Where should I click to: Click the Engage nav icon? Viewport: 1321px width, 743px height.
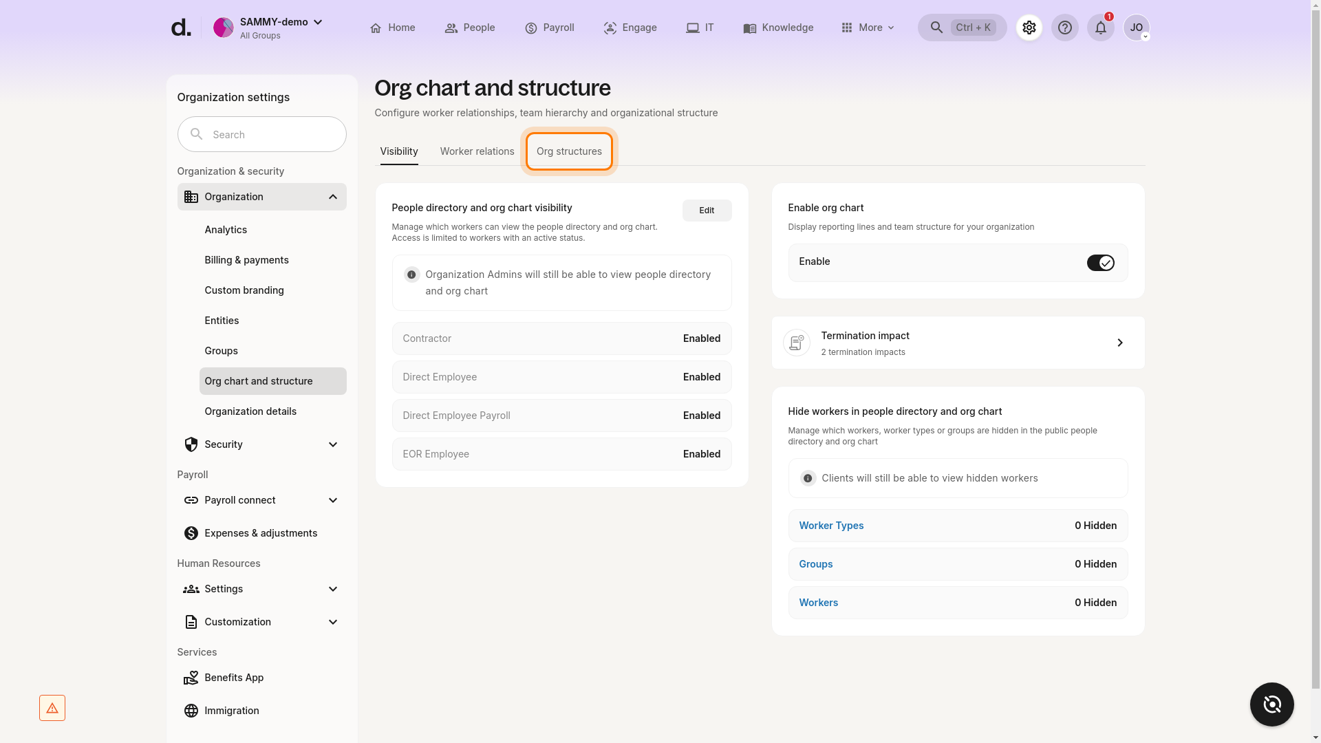[610, 28]
